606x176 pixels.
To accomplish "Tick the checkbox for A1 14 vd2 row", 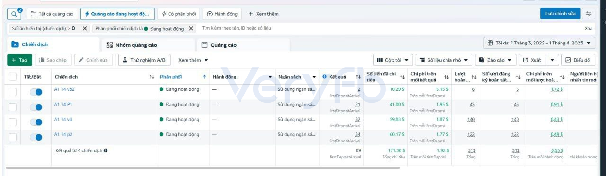I will point(12,92).
